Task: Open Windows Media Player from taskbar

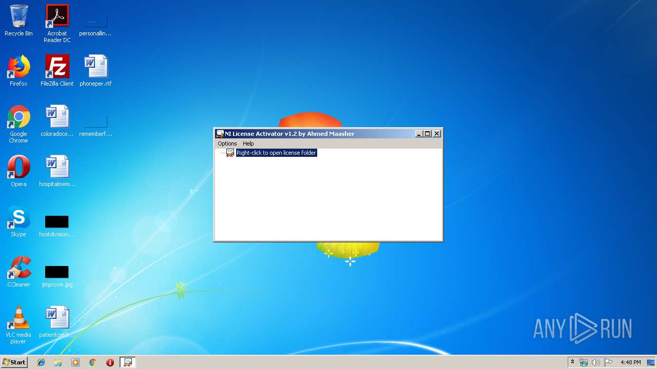Action: point(75,362)
